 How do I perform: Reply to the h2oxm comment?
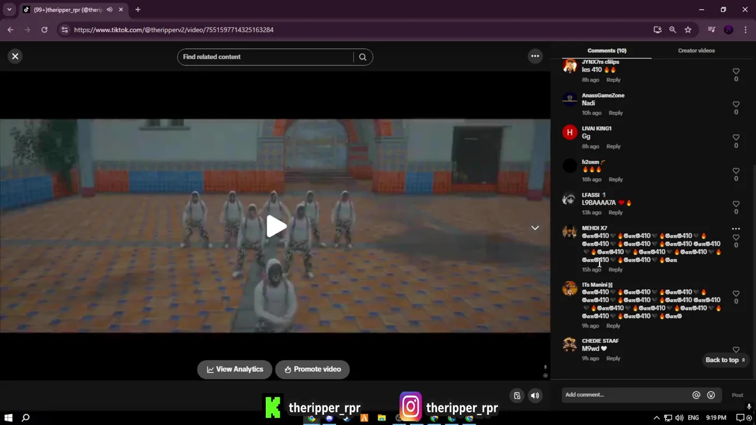tap(615, 179)
